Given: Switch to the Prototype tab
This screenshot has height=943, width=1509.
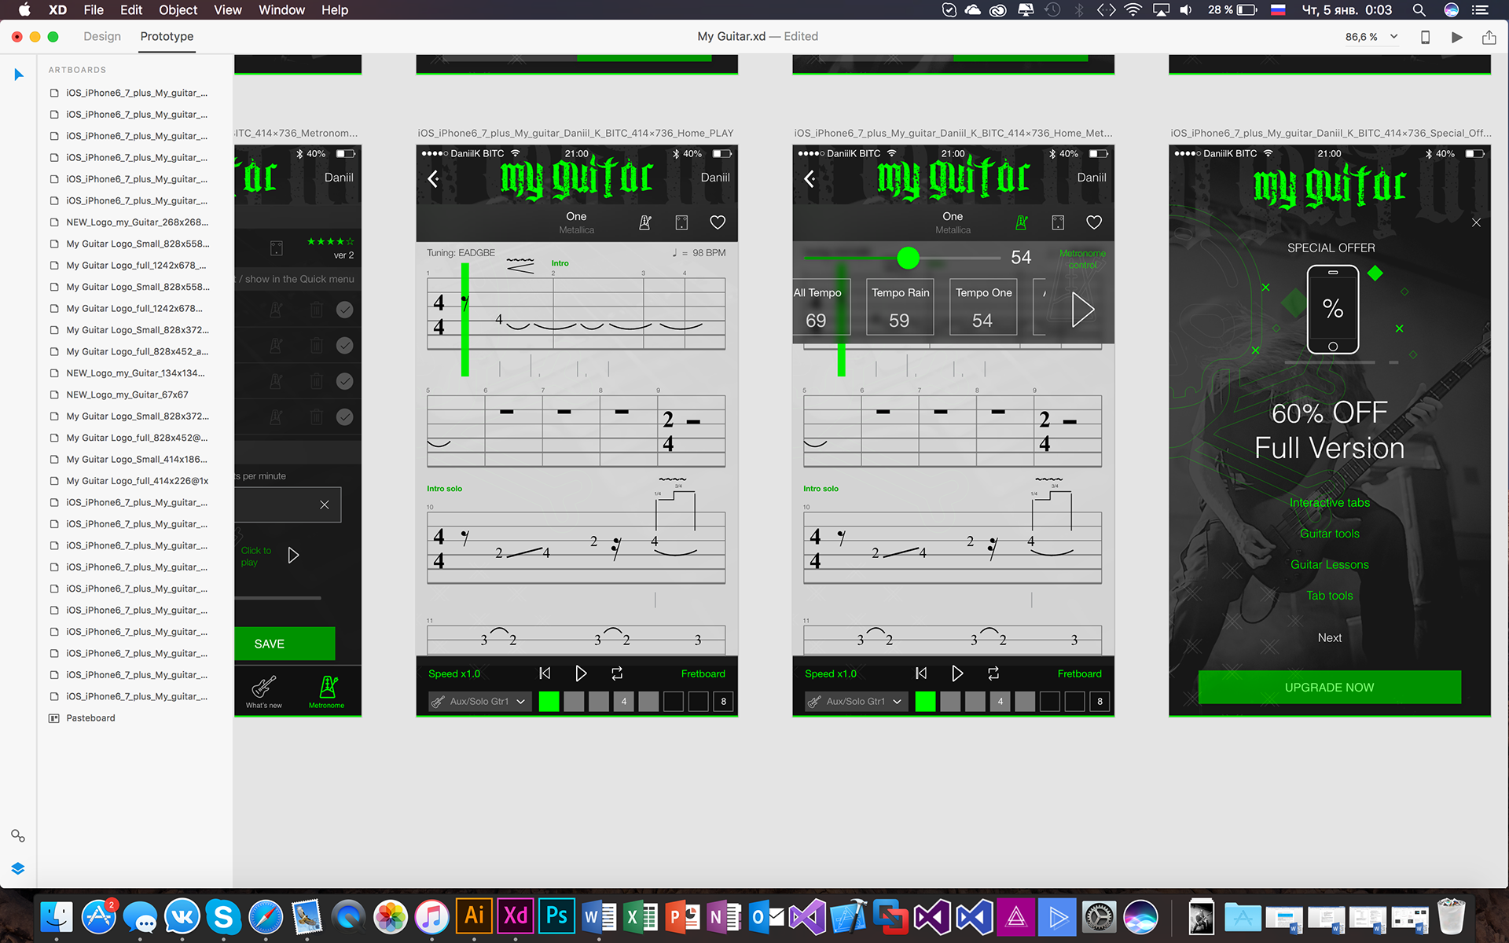Looking at the screenshot, I should pyautogui.click(x=167, y=36).
